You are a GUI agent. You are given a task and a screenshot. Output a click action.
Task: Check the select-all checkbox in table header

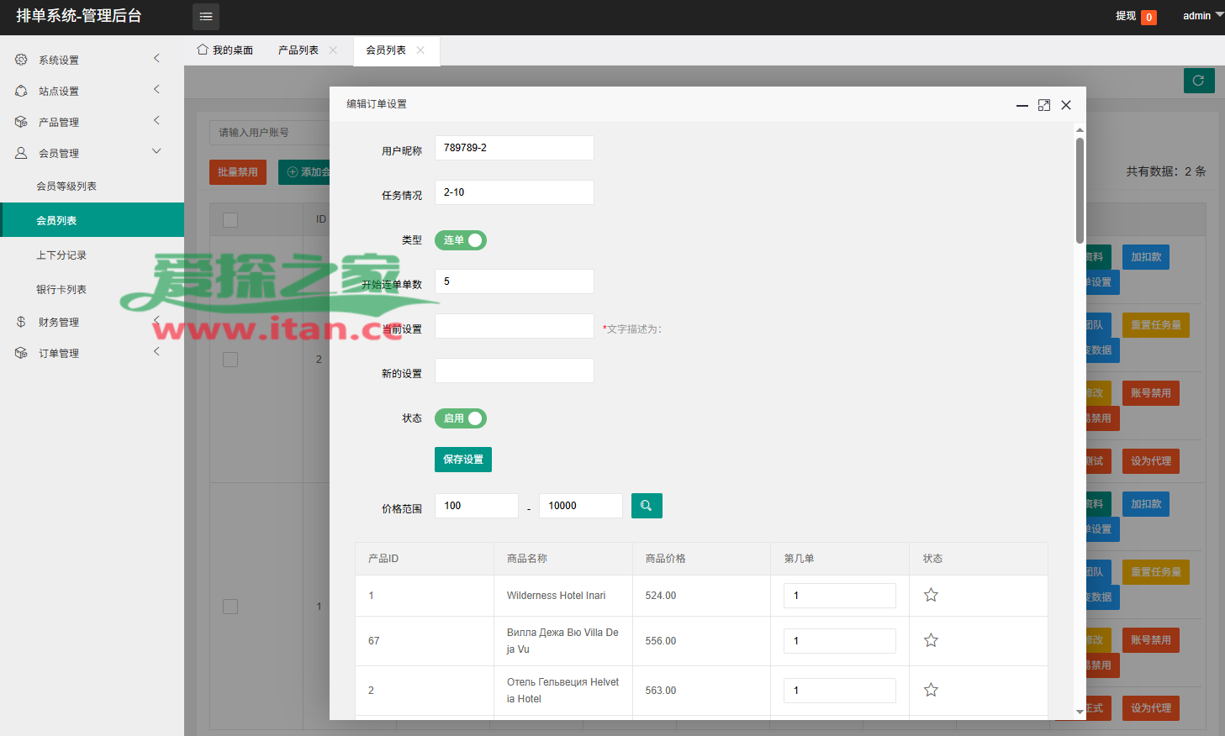click(230, 220)
